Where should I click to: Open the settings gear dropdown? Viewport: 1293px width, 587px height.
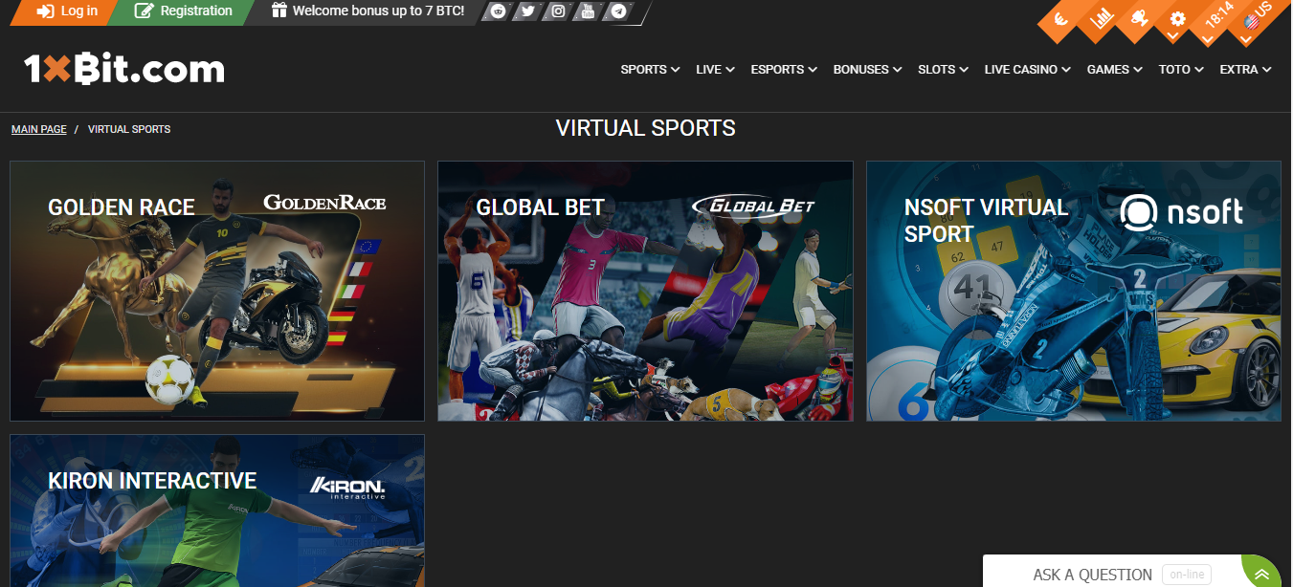click(1176, 18)
